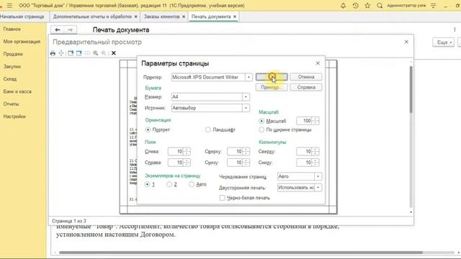The width and height of the screenshot is (461, 259).
Task: Switch to Начальная страница tab
Action: [22, 17]
